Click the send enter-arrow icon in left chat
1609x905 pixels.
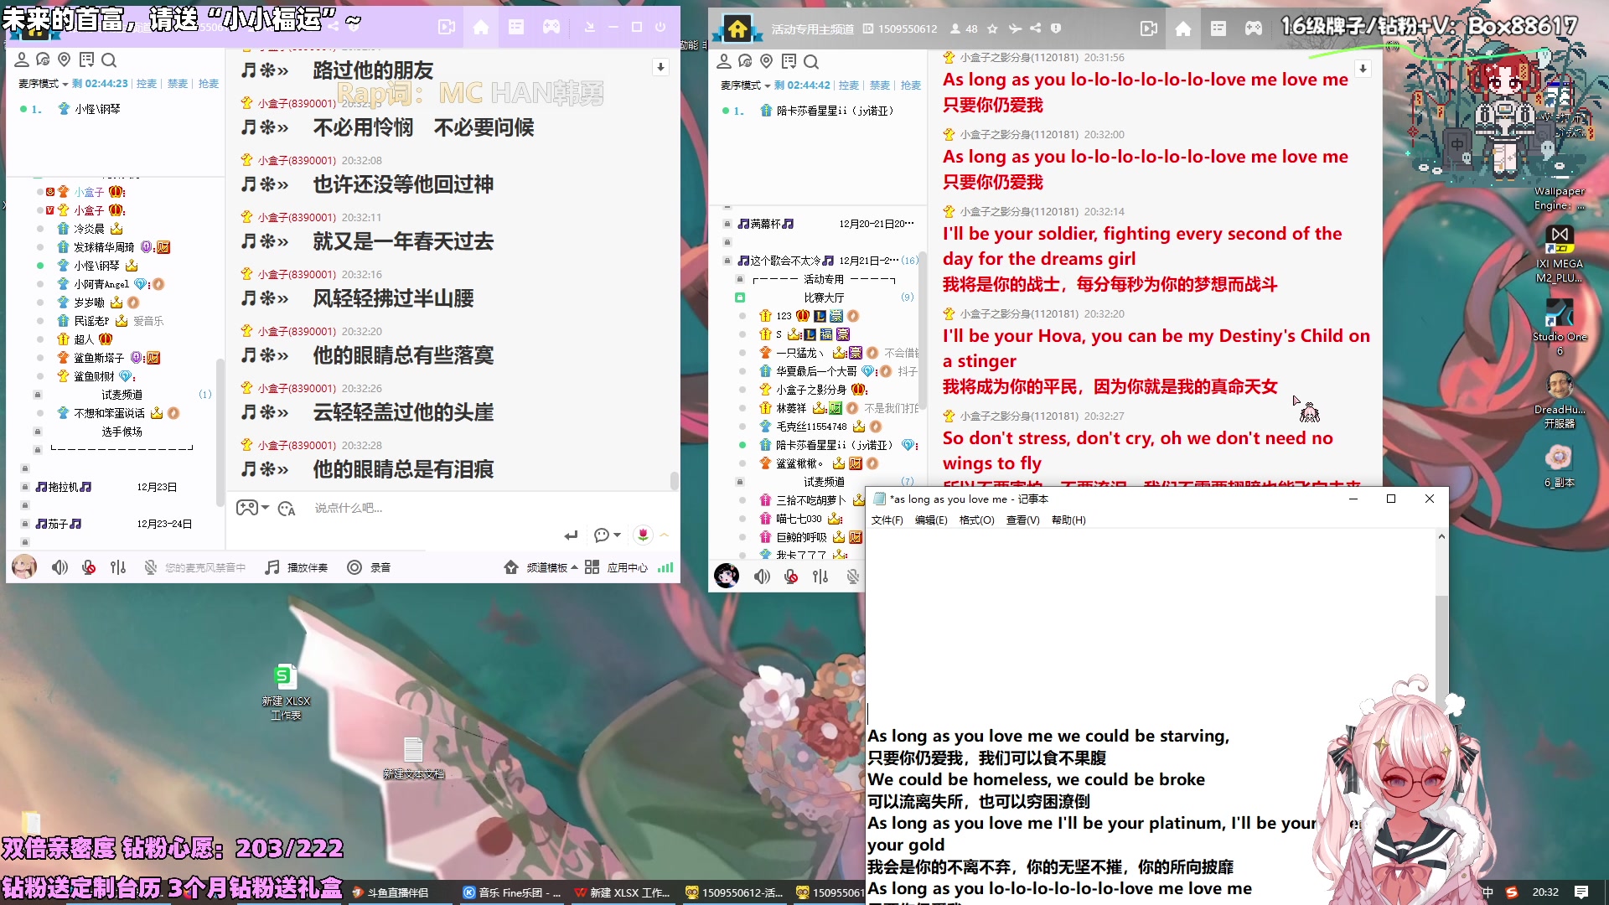[x=572, y=535]
